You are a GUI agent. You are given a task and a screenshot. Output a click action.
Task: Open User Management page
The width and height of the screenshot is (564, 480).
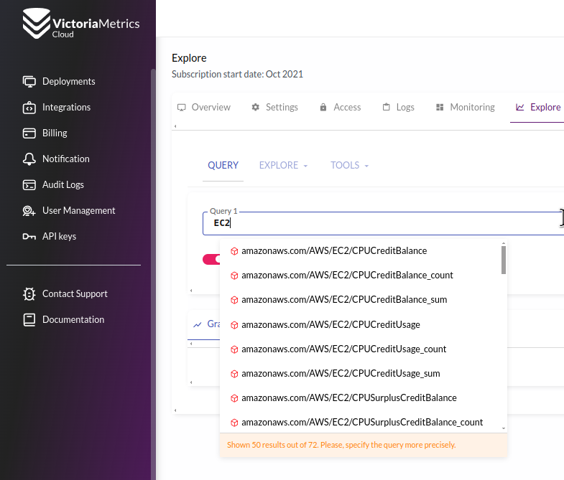[79, 211]
